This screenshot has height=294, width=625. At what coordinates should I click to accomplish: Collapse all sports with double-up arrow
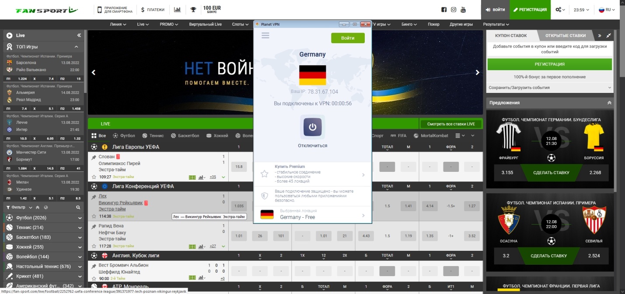38,208
